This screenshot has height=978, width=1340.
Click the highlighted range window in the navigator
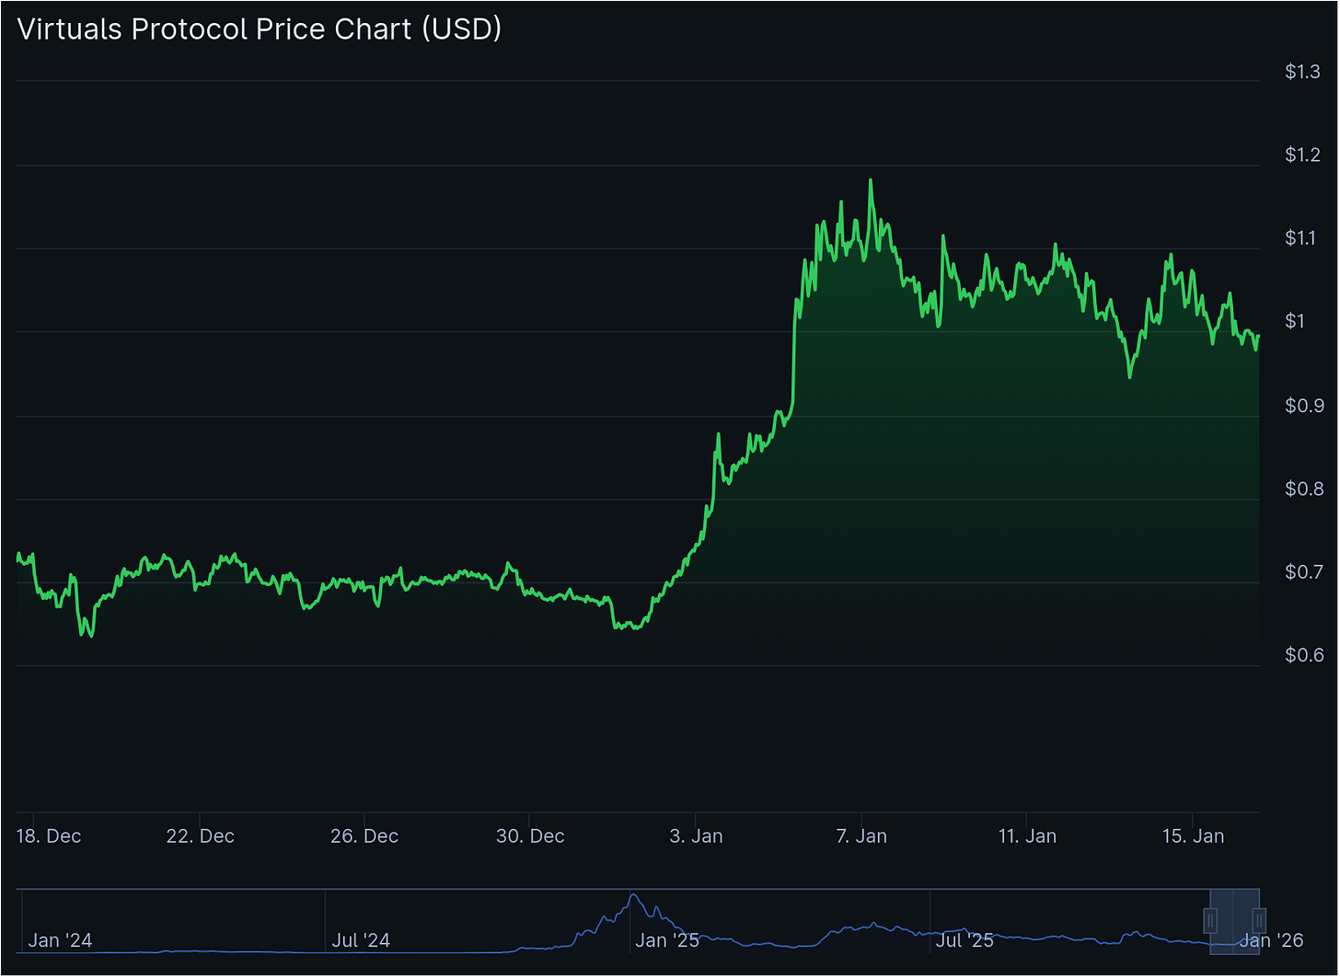coord(1235,920)
